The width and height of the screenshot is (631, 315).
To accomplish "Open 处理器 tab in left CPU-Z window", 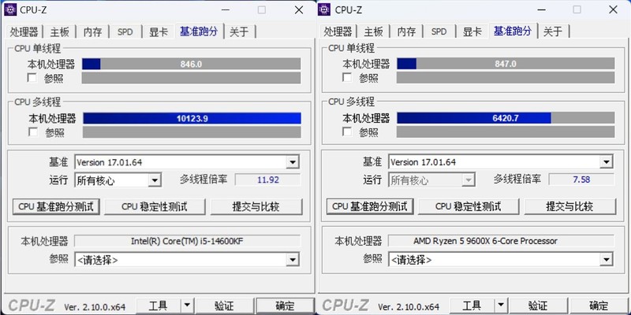I will point(24,31).
